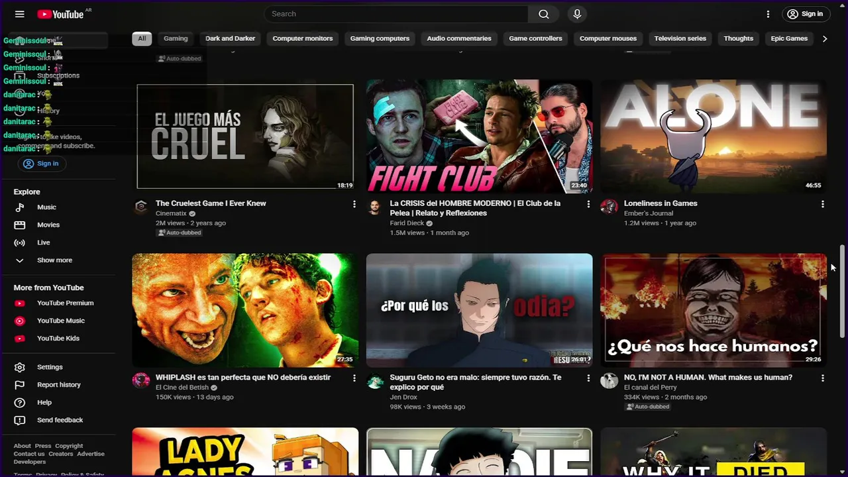Select the Television series chip
This screenshot has width=848, height=477.
pyautogui.click(x=680, y=38)
